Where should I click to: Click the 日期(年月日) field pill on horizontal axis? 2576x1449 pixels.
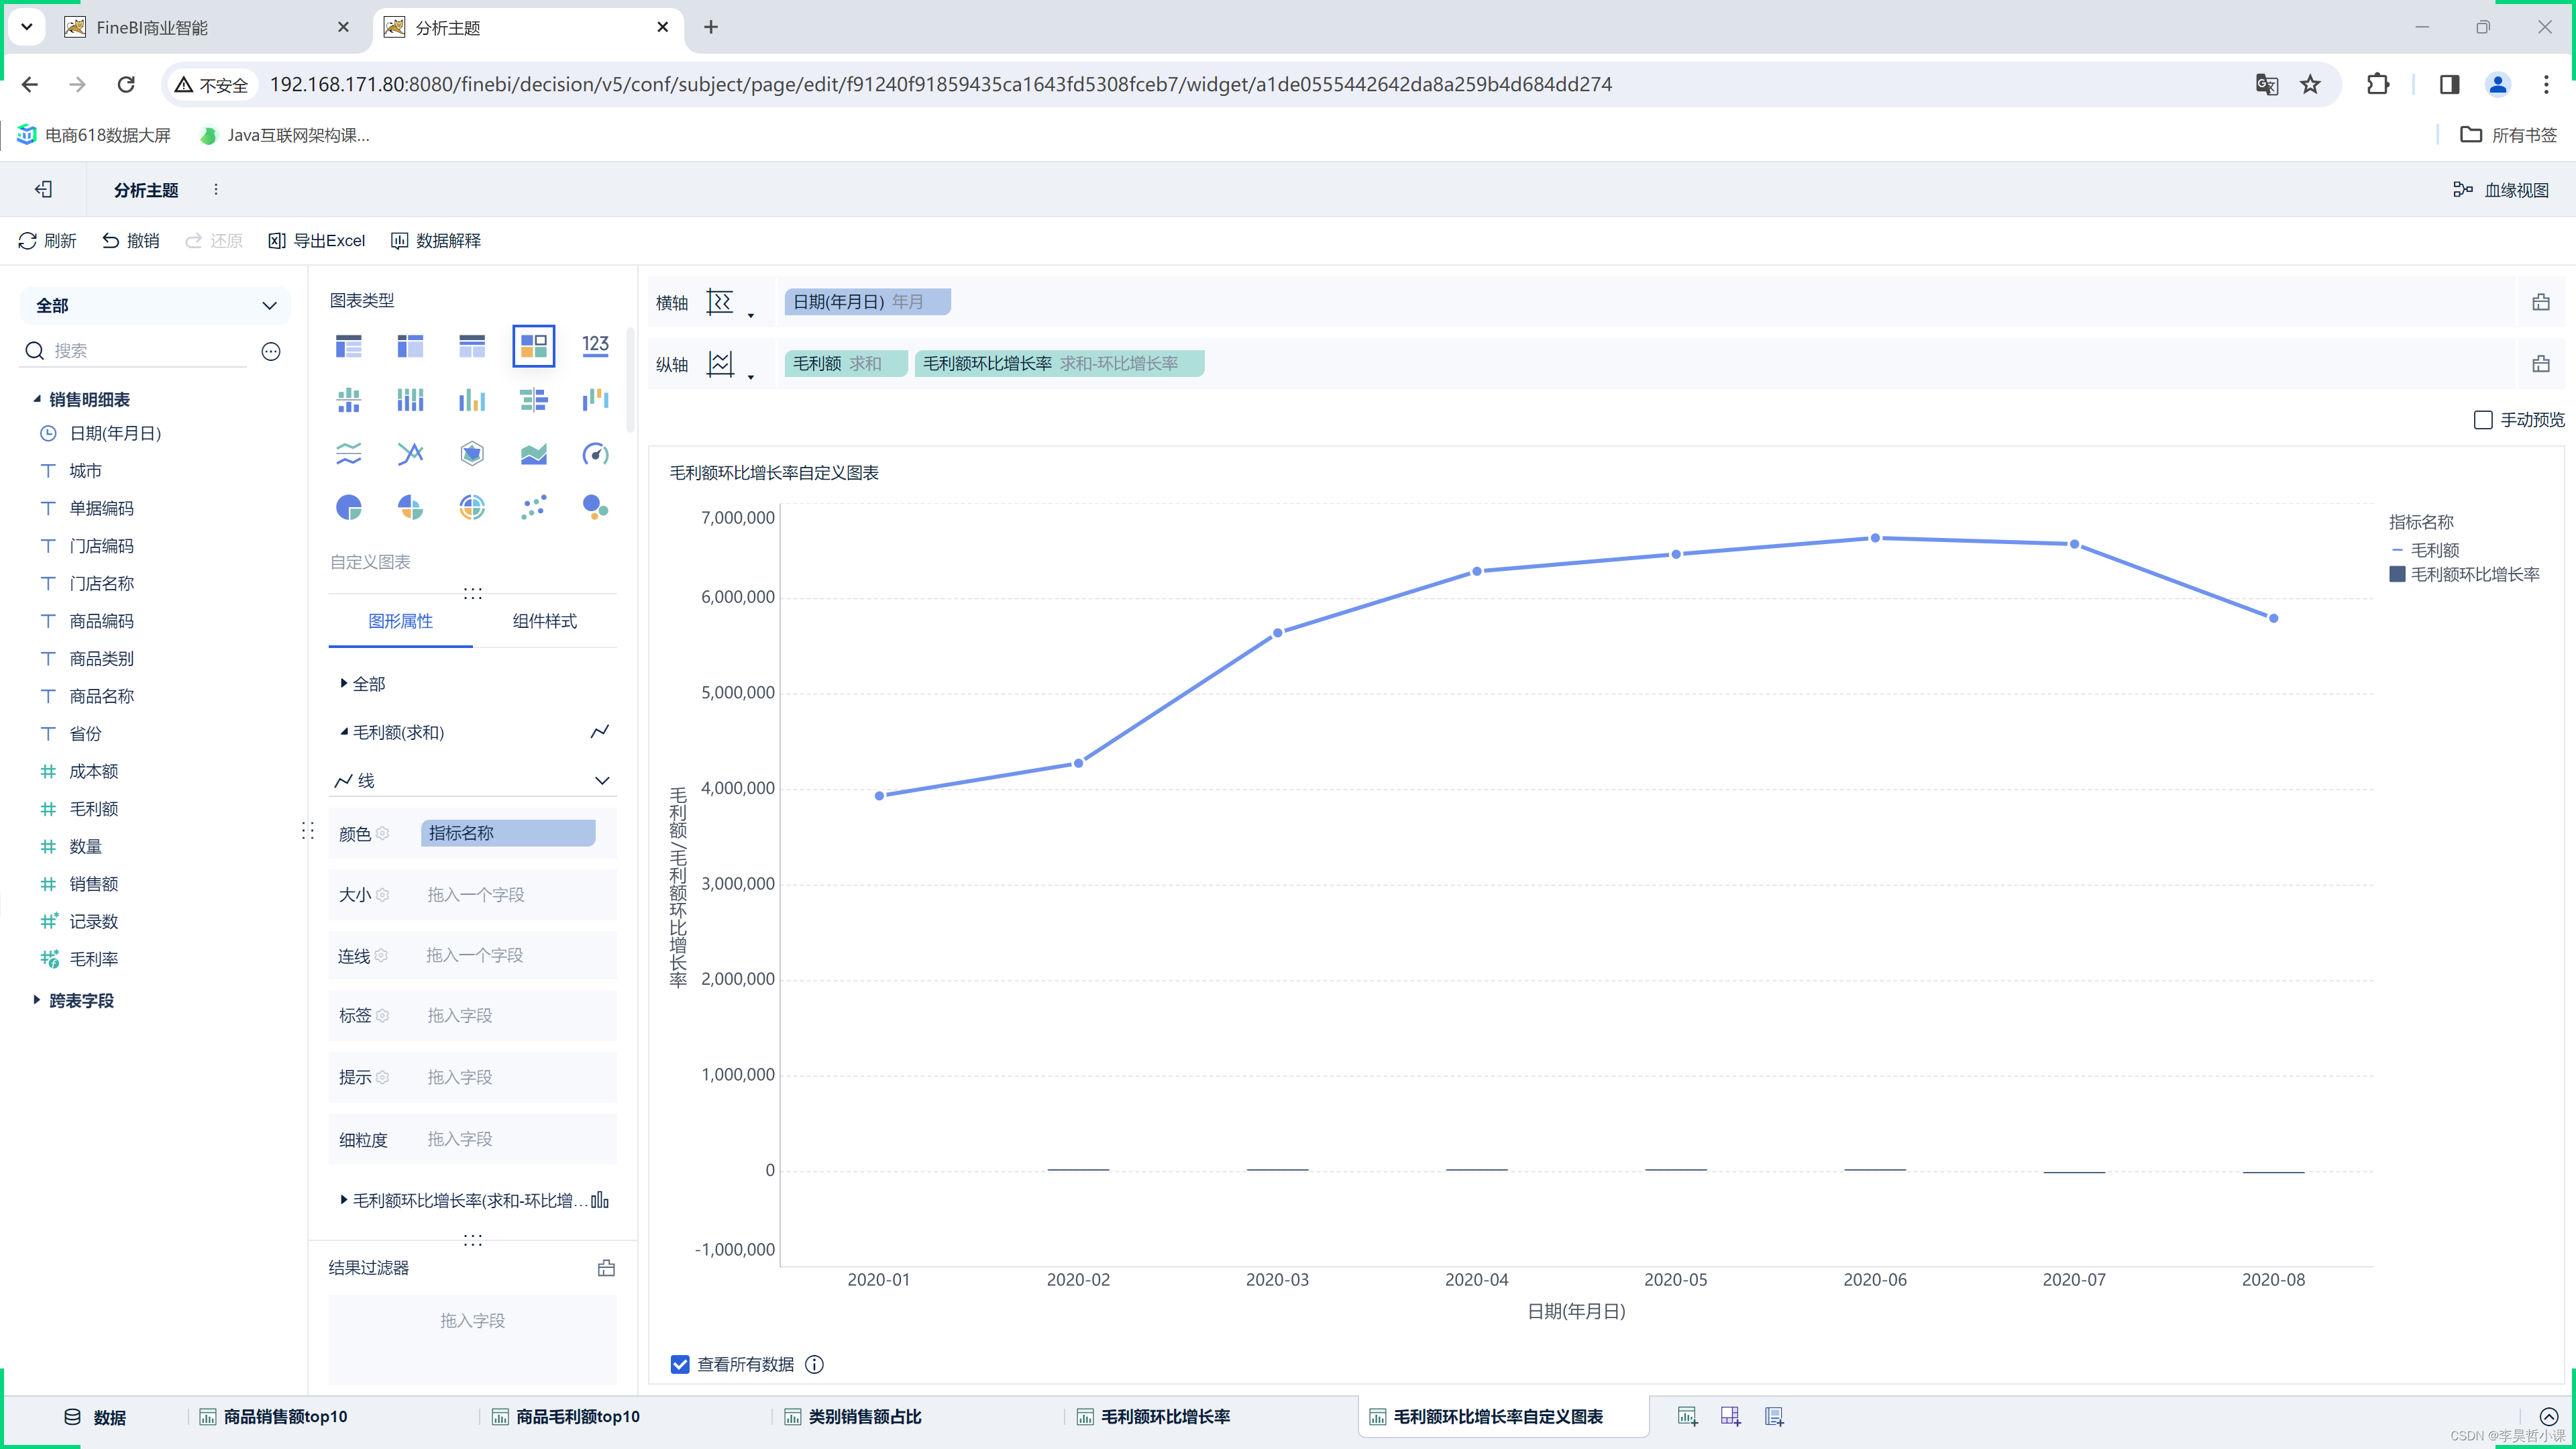867,302
